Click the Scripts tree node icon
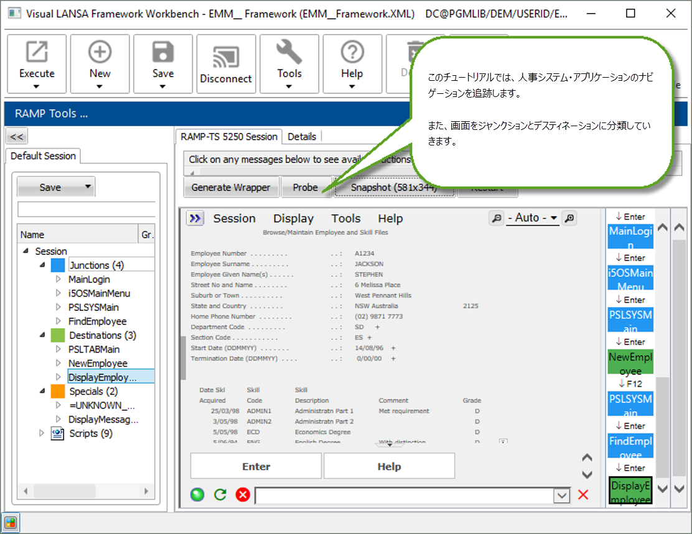 pos(57,433)
